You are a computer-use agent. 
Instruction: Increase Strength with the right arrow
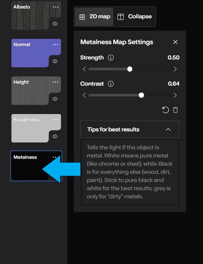pos(175,69)
